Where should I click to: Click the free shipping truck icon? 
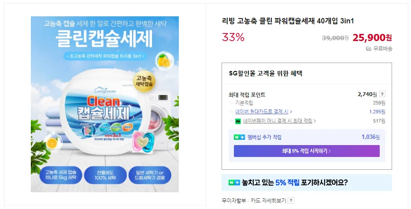click(369, 49)
